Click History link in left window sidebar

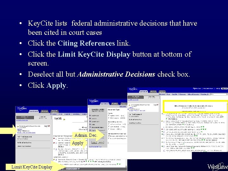click(x=20, y=129)
